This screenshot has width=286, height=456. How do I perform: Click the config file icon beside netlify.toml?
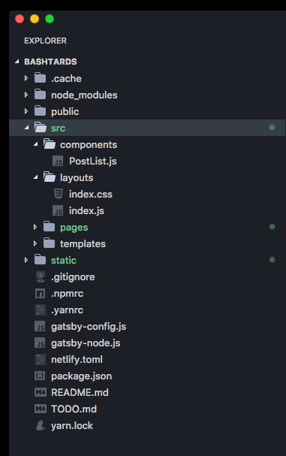click(40, 359)
